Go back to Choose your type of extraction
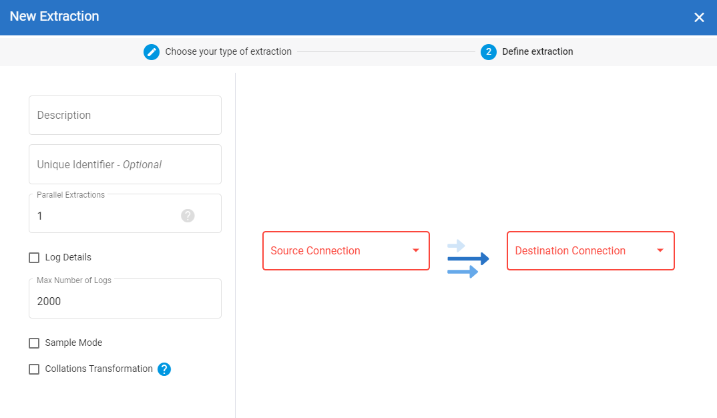Screen dimensions: 717x418 tap(228, 51)
